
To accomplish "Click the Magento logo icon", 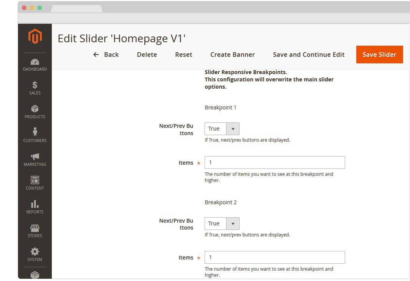I will [x=35, y=37].
